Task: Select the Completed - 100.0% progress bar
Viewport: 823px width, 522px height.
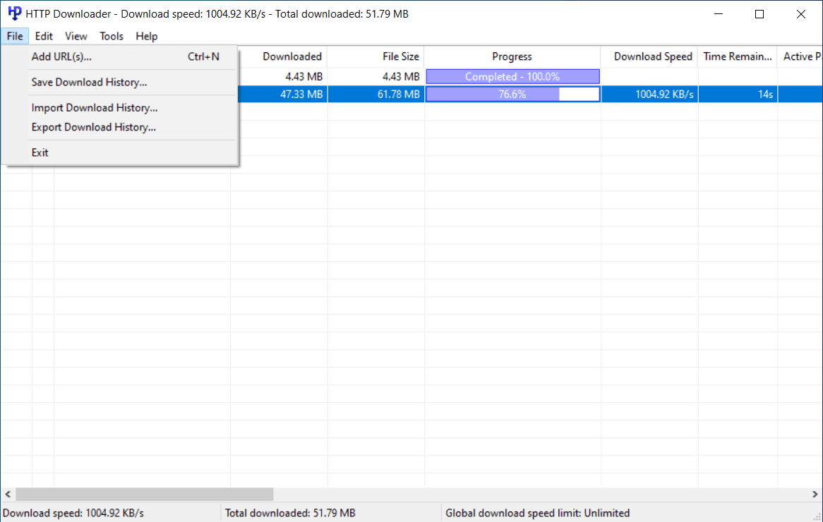Action: [513, 77]
